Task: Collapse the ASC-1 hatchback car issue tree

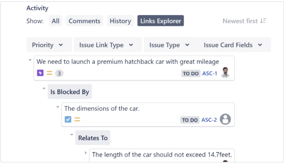Action: point(30,60)
